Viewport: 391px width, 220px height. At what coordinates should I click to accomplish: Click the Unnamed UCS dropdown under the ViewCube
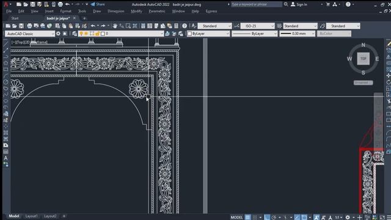click(363, 82)
